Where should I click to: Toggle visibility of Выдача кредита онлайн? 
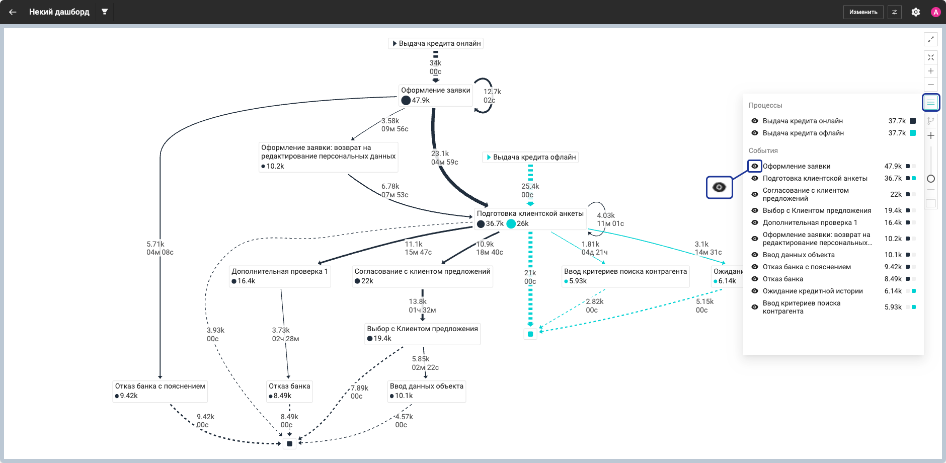click(x=755, y=121)
